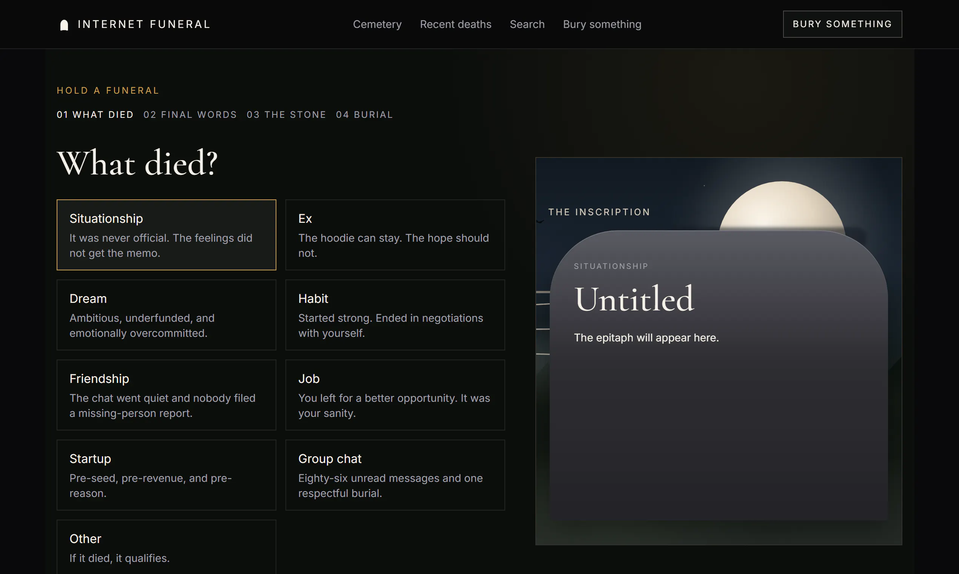Click the HOLD A FUNERAL label

tap(108, 91)
